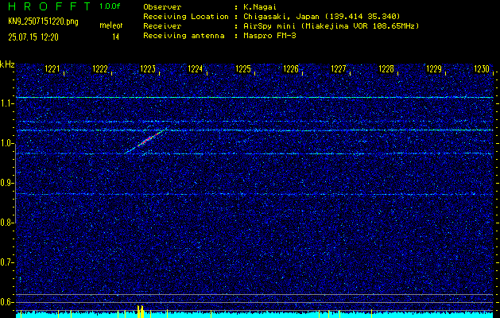500x318 pixels.
Task: Click the 1221 time axis label
Action: tap(52, 69)
